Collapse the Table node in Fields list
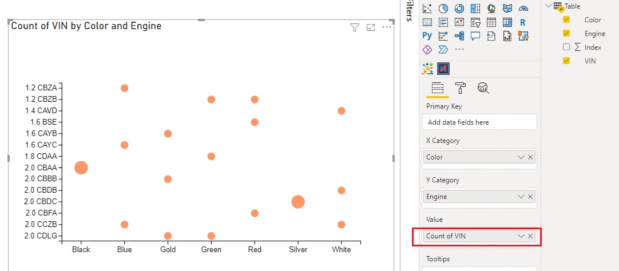 pyautogui.click(x=548, y=6)
